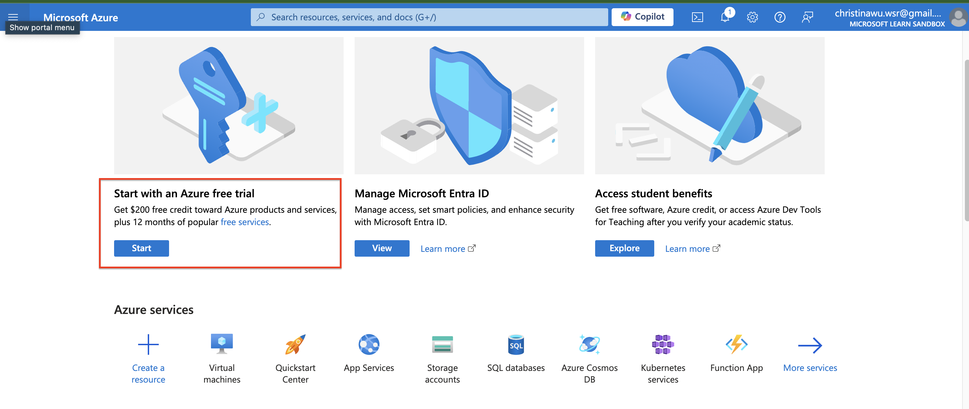Click the More services arrow icon
969x409 pixels.
coord(810,345)
